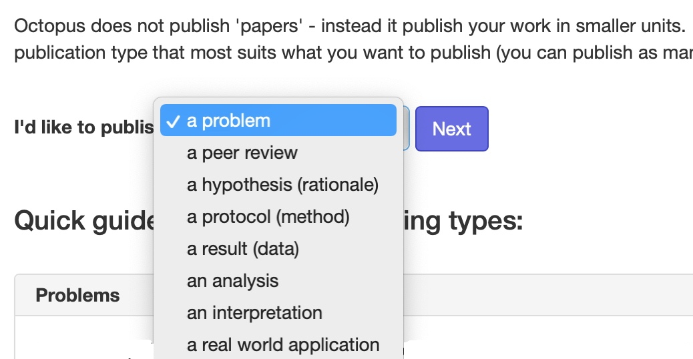Choose 'a protocol (method)' in dropdown

tap(268, 217)
